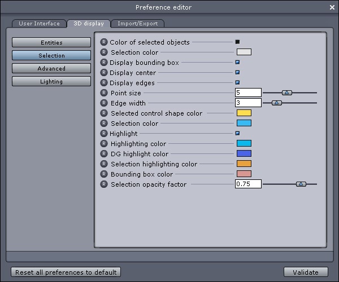The height and width of the screenshot is (282, 339).
Task: Uncheck the Display edges checkbox
Action: 237,83
